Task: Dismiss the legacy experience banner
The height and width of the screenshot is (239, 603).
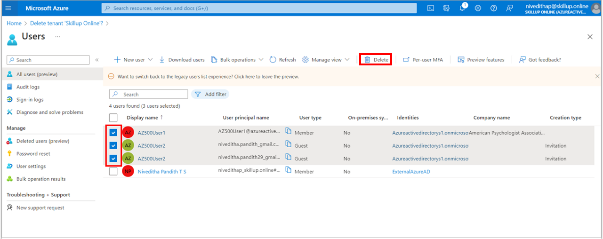Action: (x=597, y=76)
